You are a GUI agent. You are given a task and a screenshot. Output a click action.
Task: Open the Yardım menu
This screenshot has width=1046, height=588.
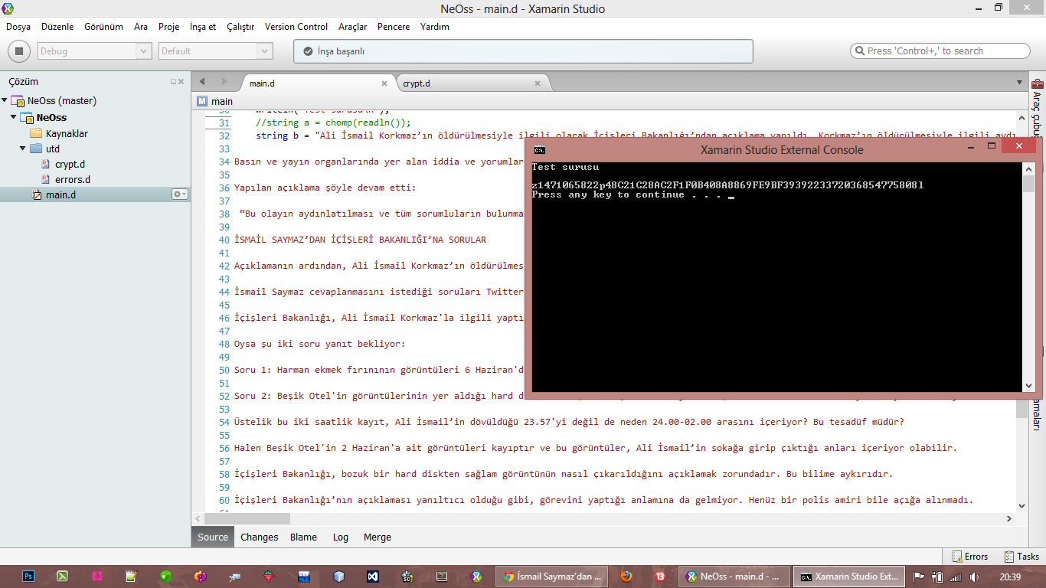tap(435, 27)
